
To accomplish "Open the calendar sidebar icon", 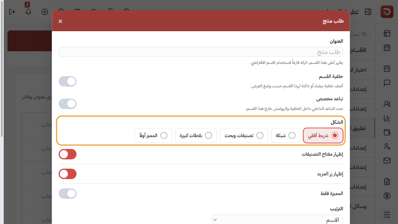I will 387,48.
